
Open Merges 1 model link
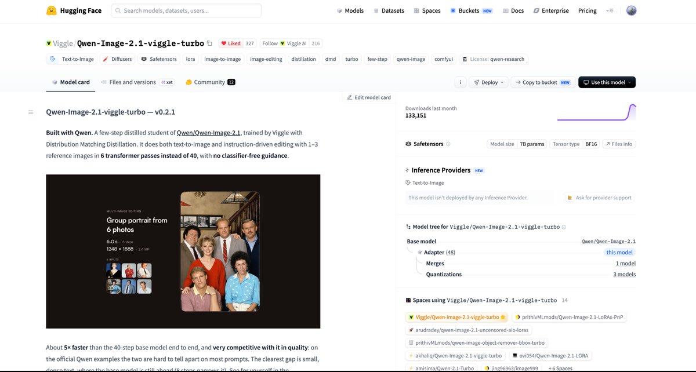coord(625,264)
